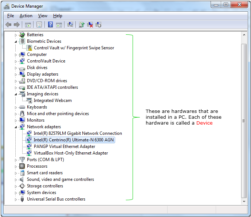
Task: Collapse the Biometric Devices category
Action: coord(16,42)
